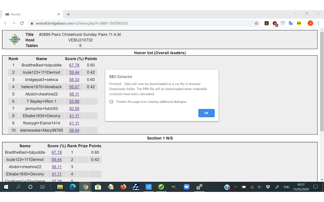Viewport: 324px width, 202px height.
Task: Toggle mute via the volume tray icon
Action: pos(259,187)
